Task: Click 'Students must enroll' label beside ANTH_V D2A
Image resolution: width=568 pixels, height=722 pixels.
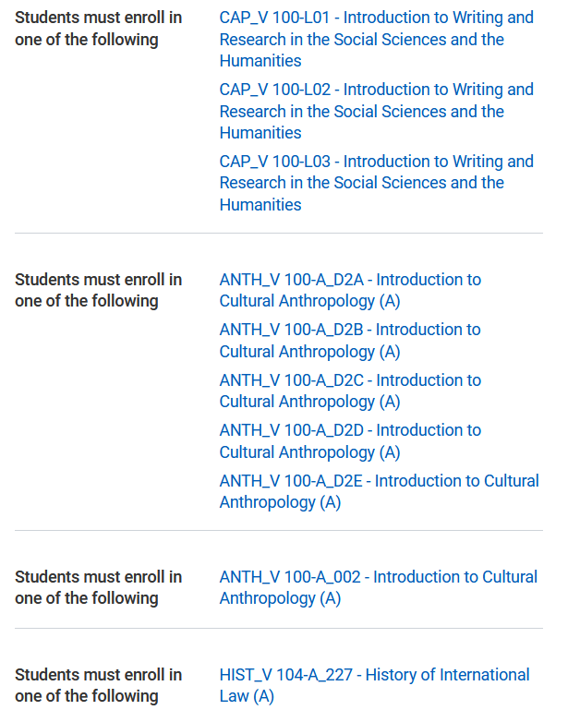Action: 98,290
